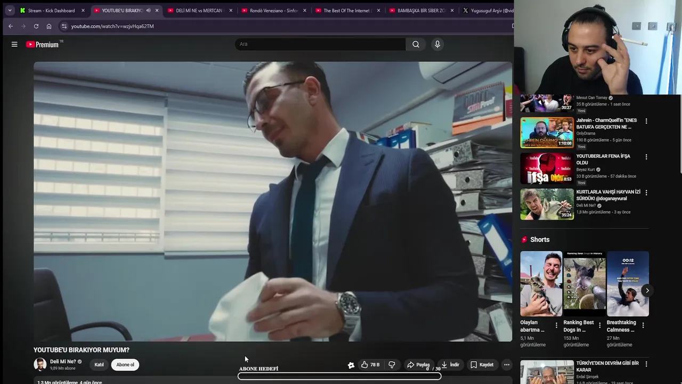Switch to Stream - Kick Dashboard tab
Image resolution: width=682 pixels, height=384 pixels.
(x=52, y=11)
